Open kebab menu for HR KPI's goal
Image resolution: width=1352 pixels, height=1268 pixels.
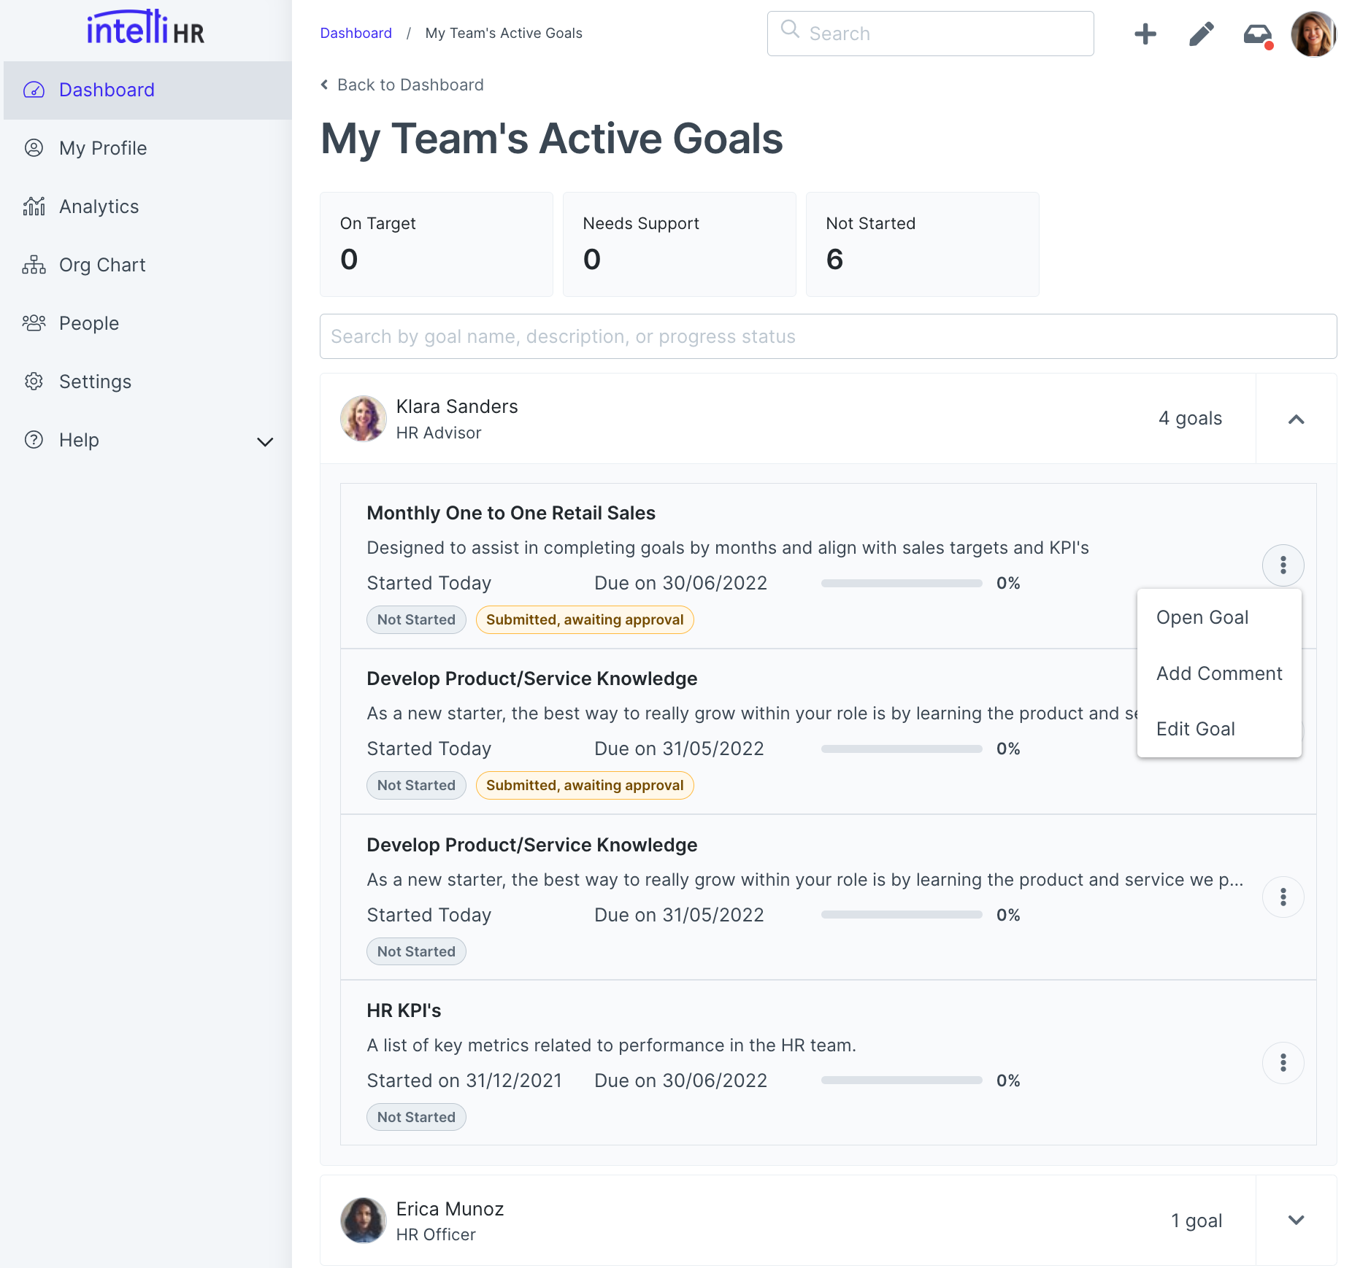(1283, 1063)
